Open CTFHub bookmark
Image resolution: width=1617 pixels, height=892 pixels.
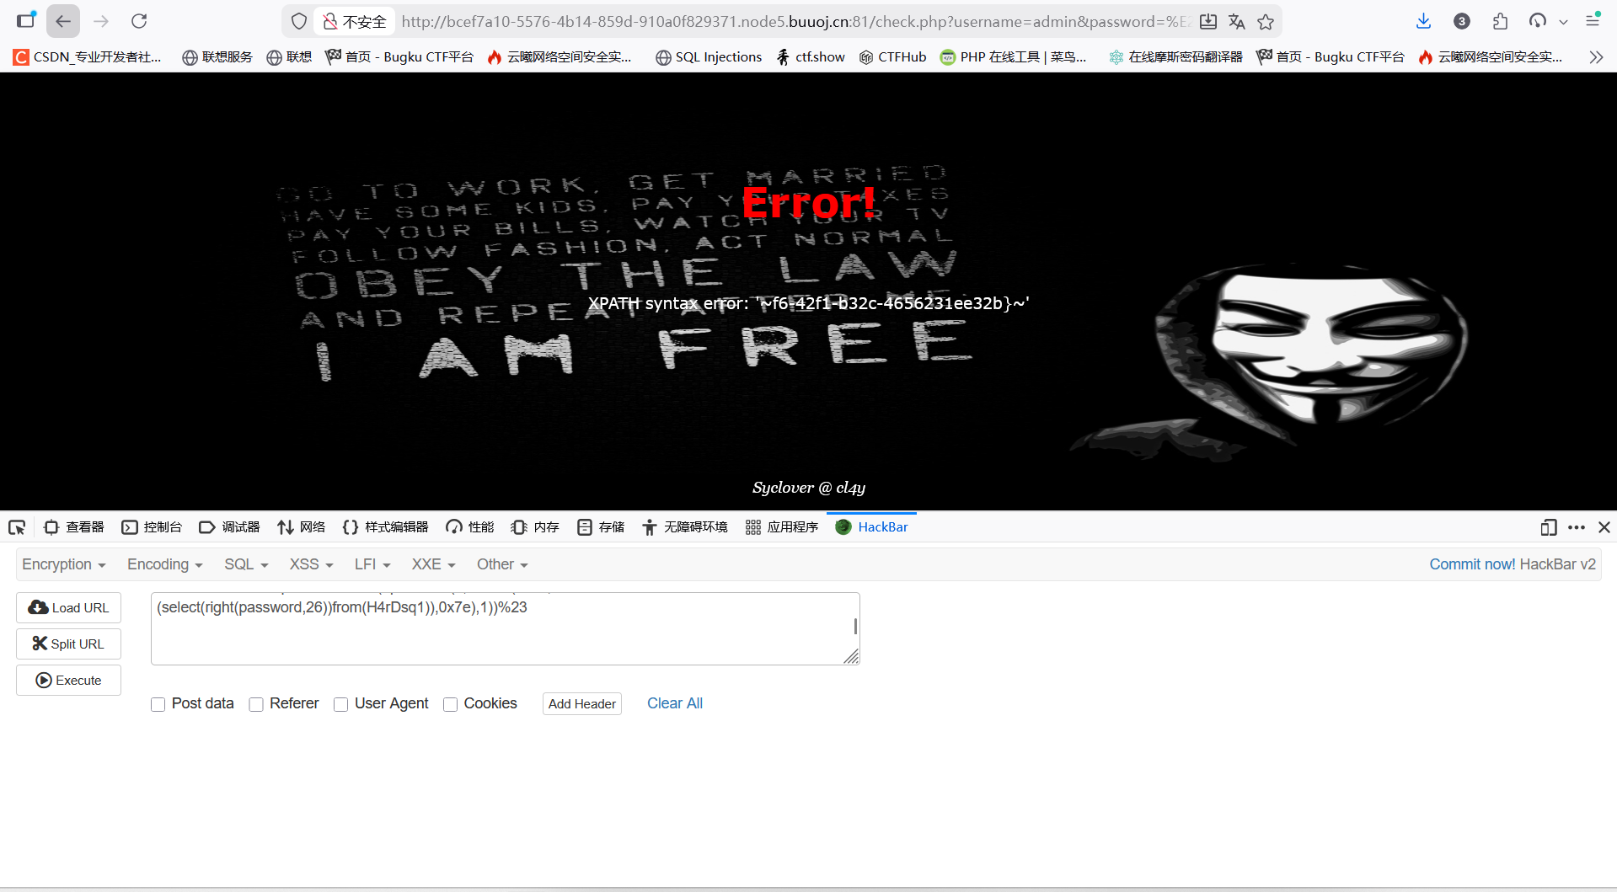coord(892,56)
